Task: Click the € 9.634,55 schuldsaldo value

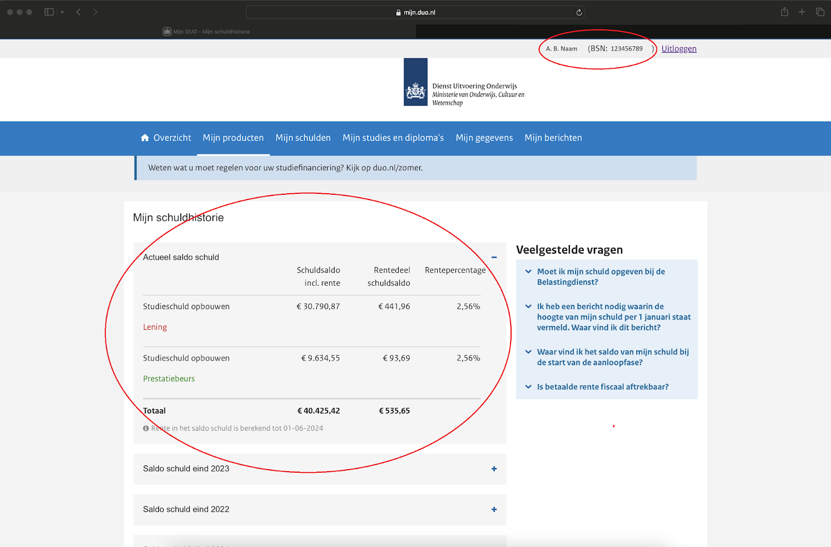Action: 320,358
